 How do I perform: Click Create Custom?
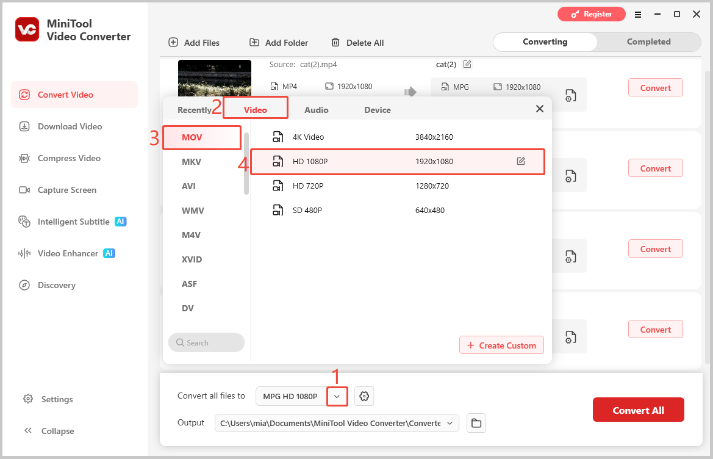click(501, 345)
